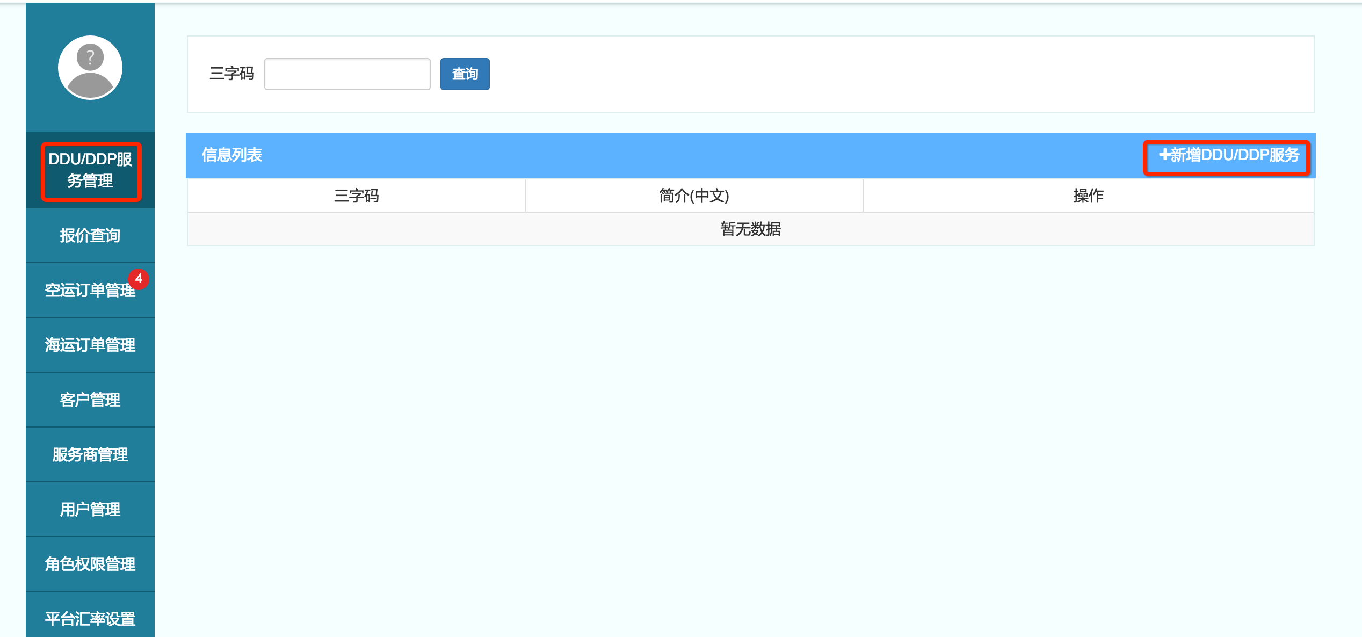
Task: Open 客户管理 from the sidebar
Action: pyautogui.click(x=90, y=400)
